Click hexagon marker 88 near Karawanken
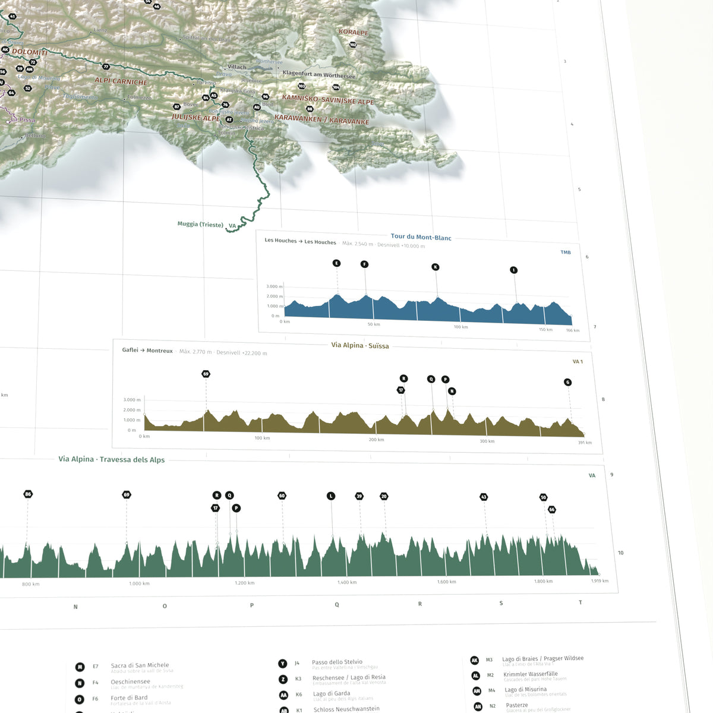Screen dimensions: 713x713 pyautogui.click(x=310, y=109)
